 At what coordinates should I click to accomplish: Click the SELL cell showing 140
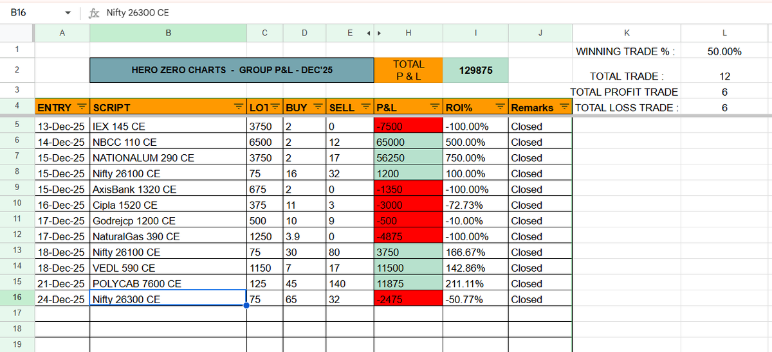tap(350, 284)
